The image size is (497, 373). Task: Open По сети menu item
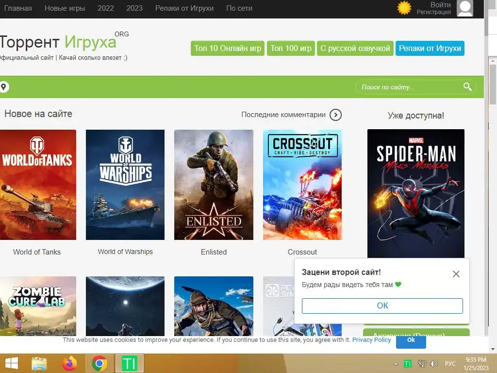tap(239, 8)
